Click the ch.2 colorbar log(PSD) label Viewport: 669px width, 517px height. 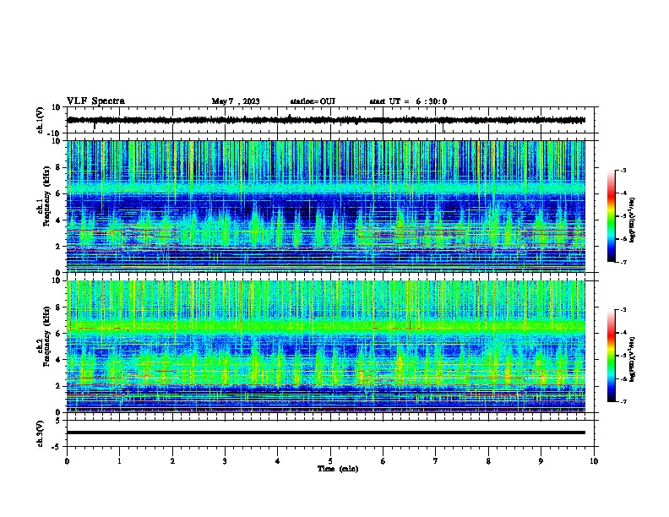pyautogui.click(x=633, y=359)
